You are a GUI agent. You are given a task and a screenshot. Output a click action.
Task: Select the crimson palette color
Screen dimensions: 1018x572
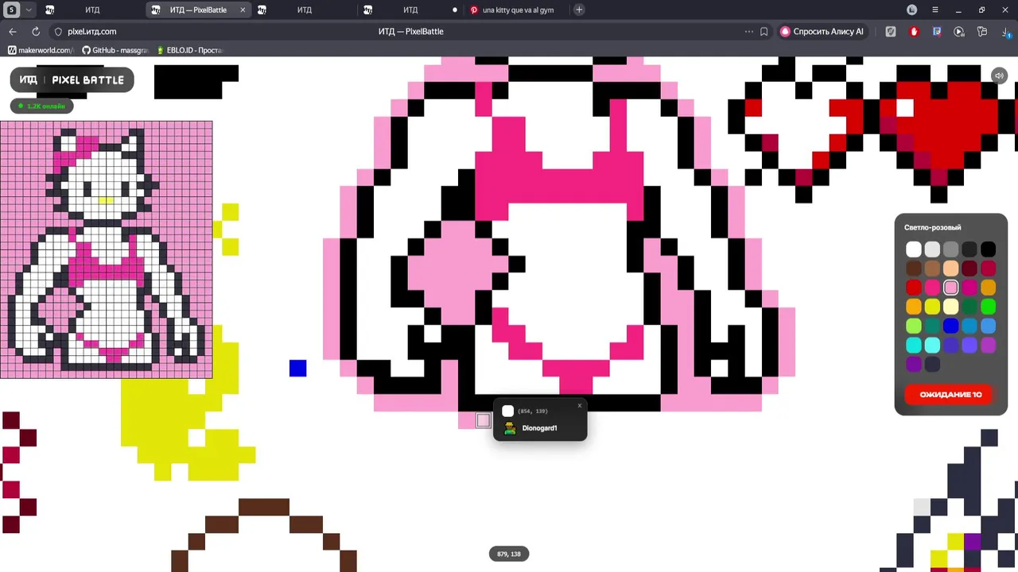[x=988, y=269]
